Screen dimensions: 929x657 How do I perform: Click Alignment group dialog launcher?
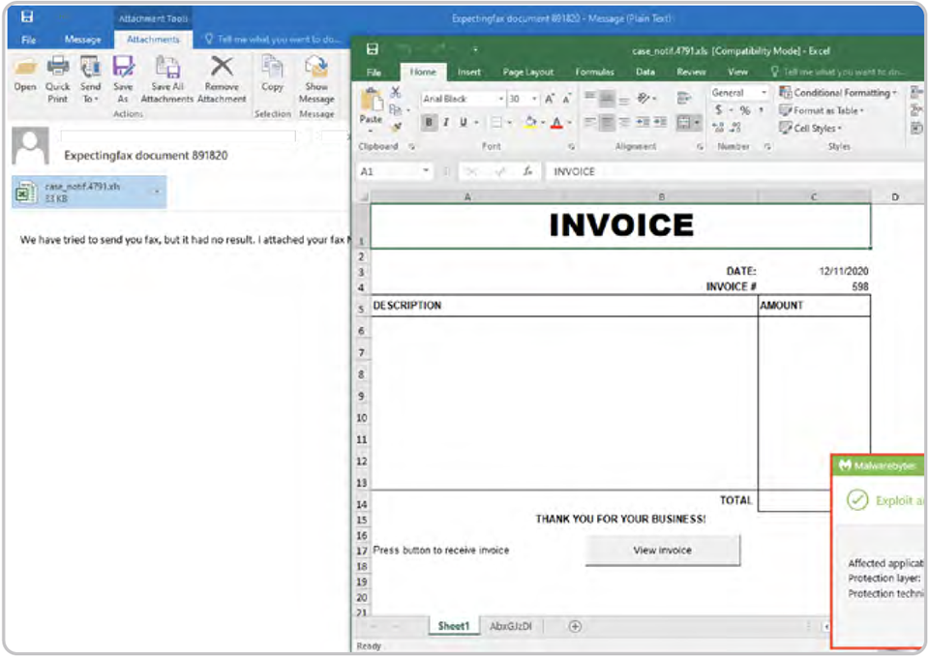point(700,146)
